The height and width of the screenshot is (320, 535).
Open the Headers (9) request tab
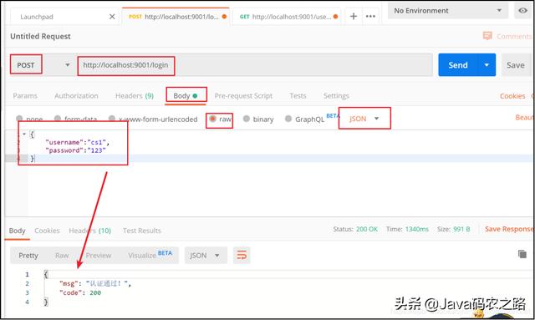coord(135,96)
